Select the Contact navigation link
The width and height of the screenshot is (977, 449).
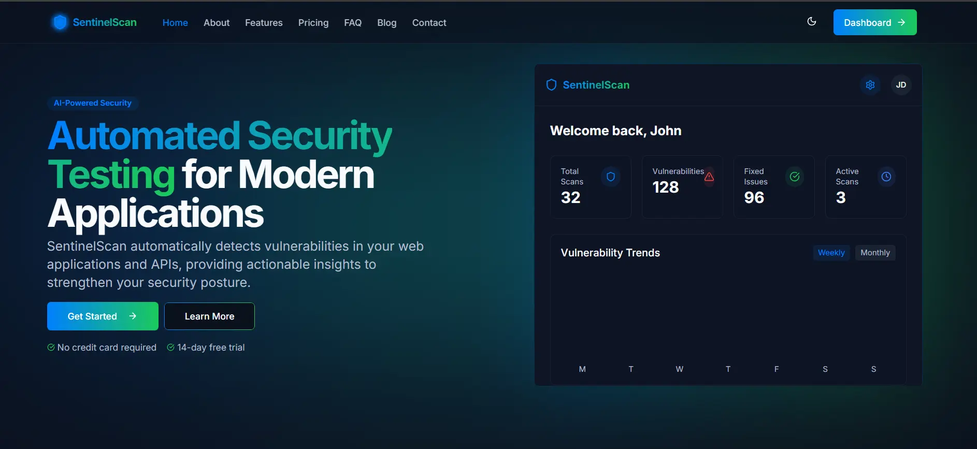tap(429, 23)
